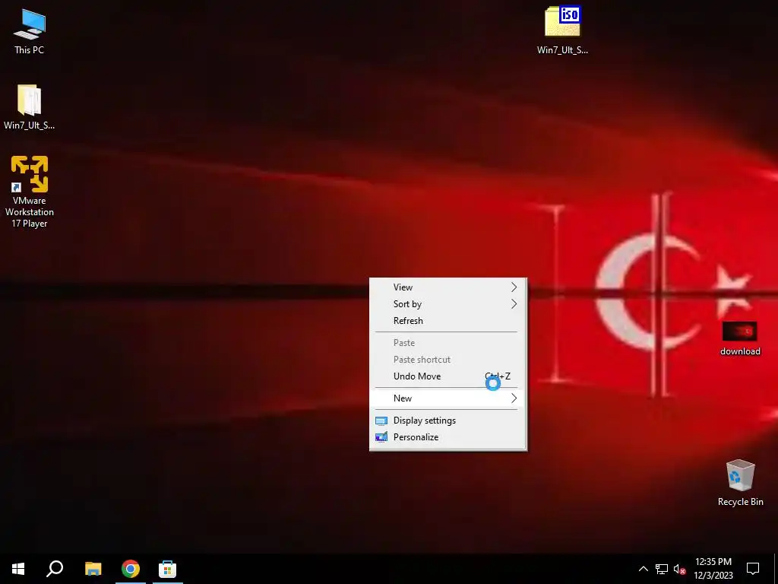Open taskbar Search magnifier

[55, 569]
